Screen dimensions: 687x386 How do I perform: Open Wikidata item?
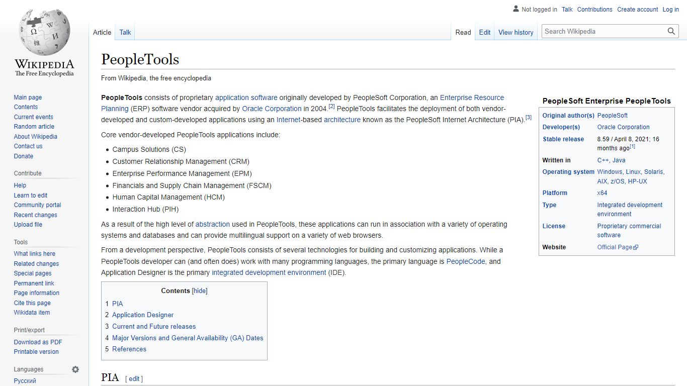point(32,313)
